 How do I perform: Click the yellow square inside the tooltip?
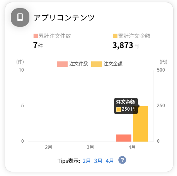[x=119, y=109]
